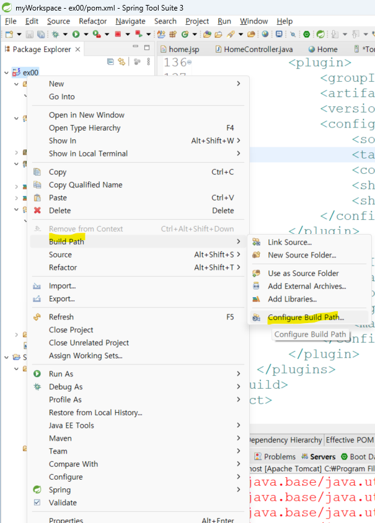Open the File menu

[x=11, y=21]
